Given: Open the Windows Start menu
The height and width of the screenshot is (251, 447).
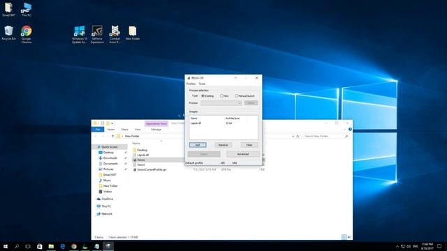Looking at the screenshot, I should click(x=5, y=246).
